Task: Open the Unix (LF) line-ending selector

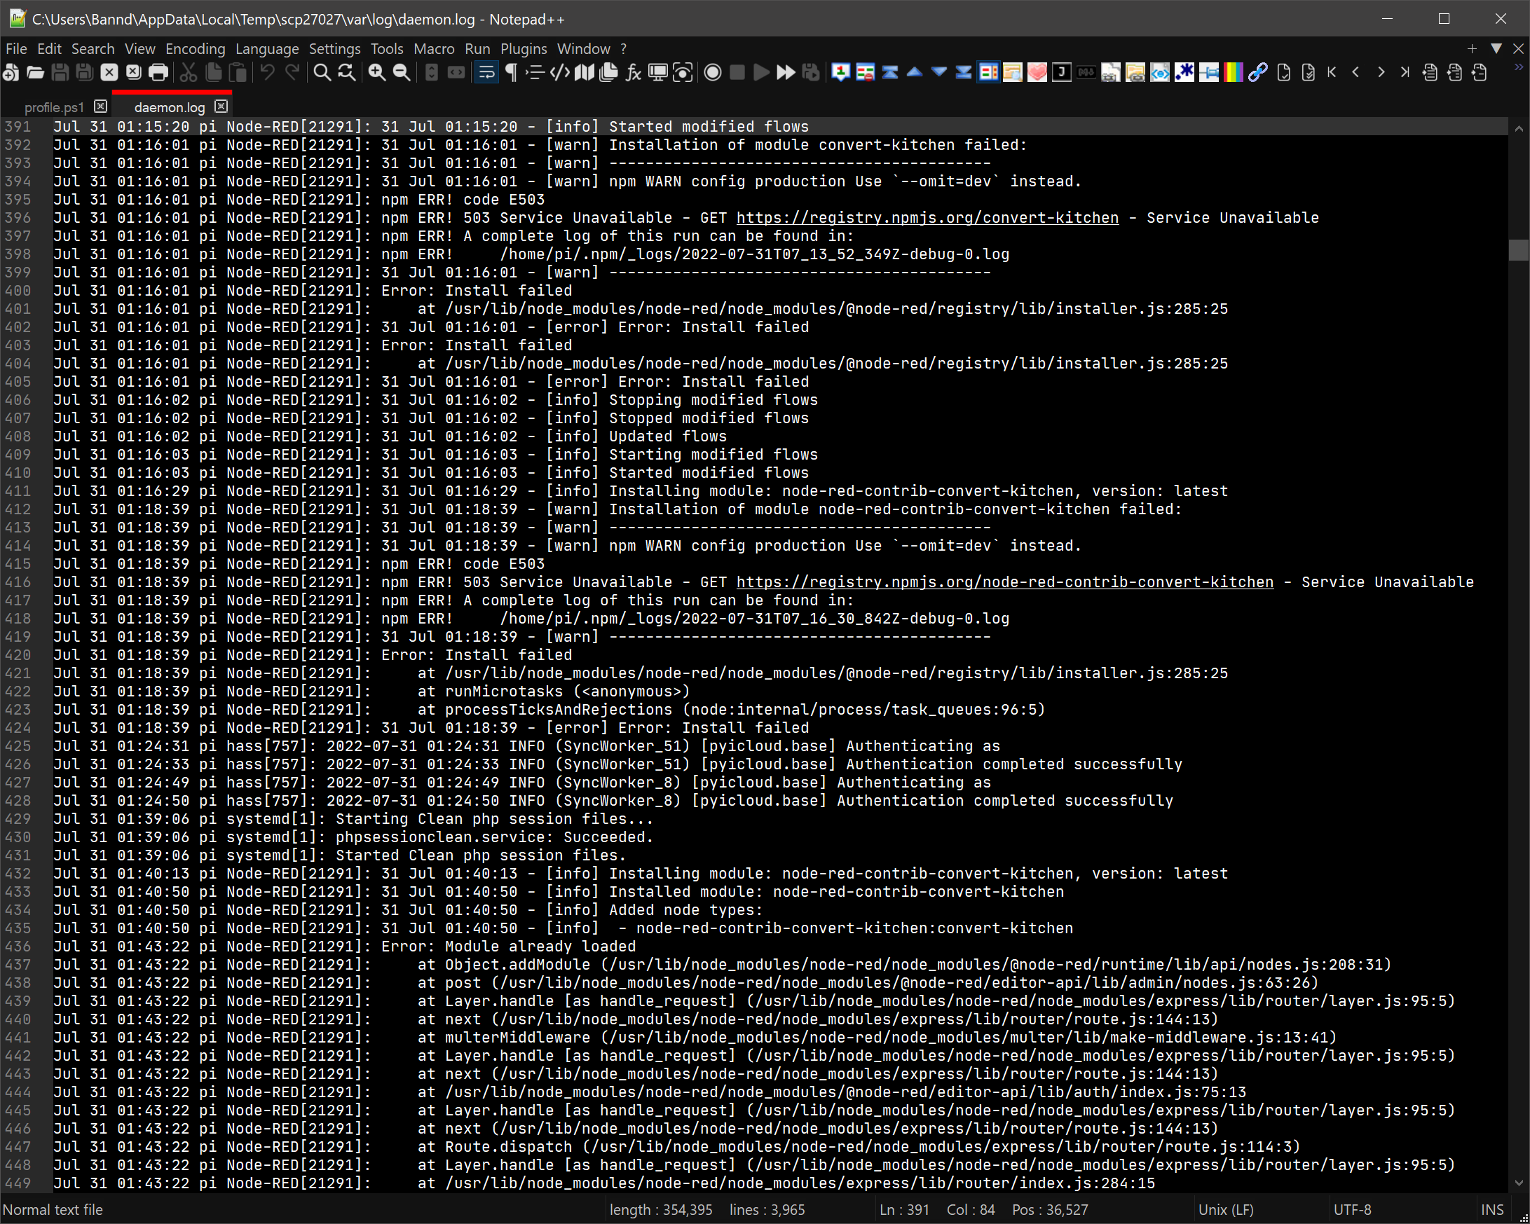Action: point(1226,1210)
